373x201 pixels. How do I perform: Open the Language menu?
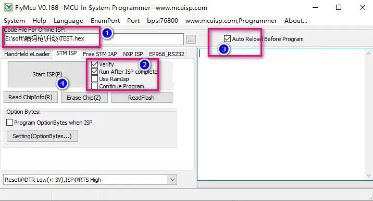[69, 21]
